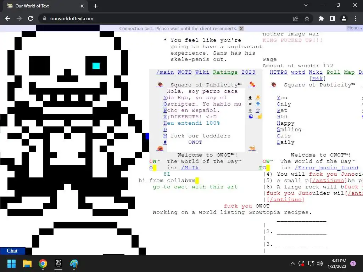Image resolution: width=363 pixels, height=272 pixels.
Task: Open the lowercase wotd link
Action: pyautogui.click(x=298, y=72)
